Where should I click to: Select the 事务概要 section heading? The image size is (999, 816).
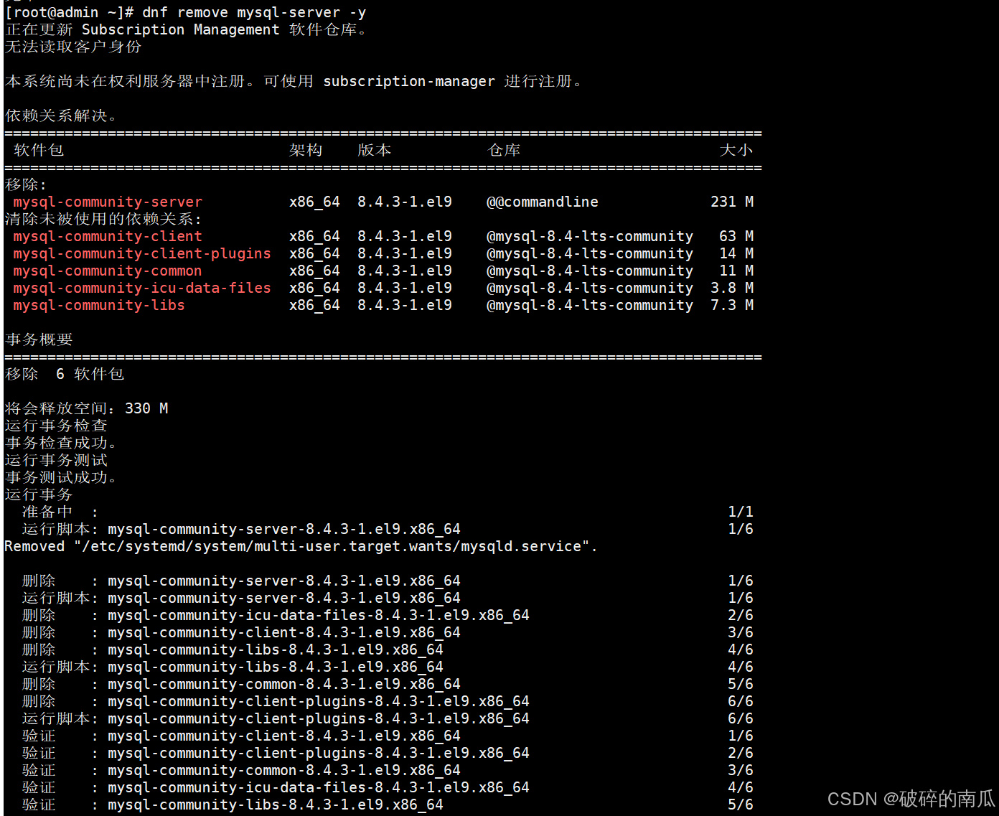[x=38, y=339]
